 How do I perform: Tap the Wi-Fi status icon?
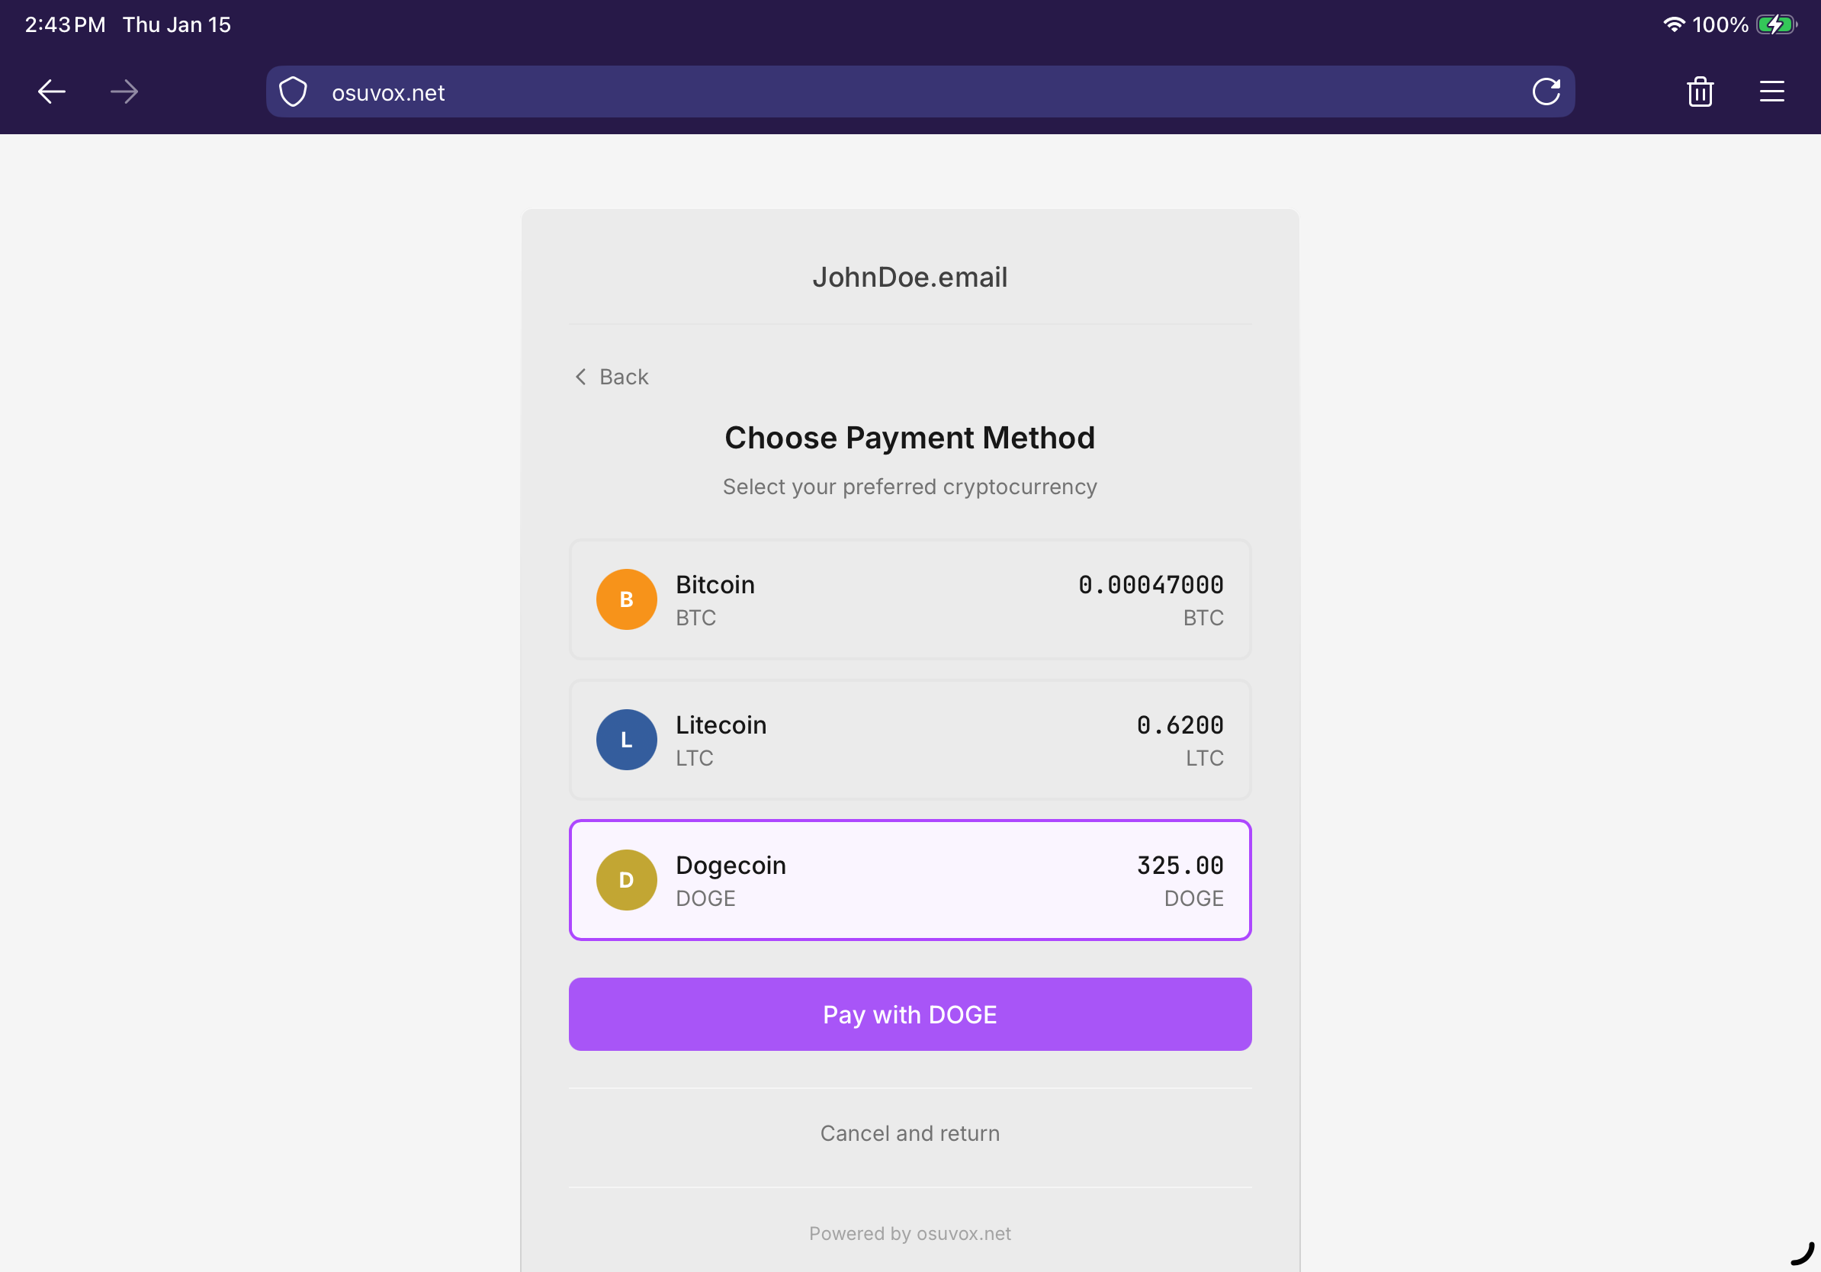(1674, 24)
